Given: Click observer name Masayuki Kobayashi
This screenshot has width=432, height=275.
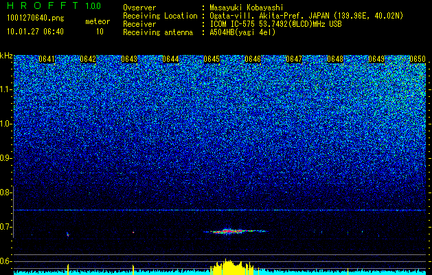Looking at the screenshot, I should [x=247, y=8].
